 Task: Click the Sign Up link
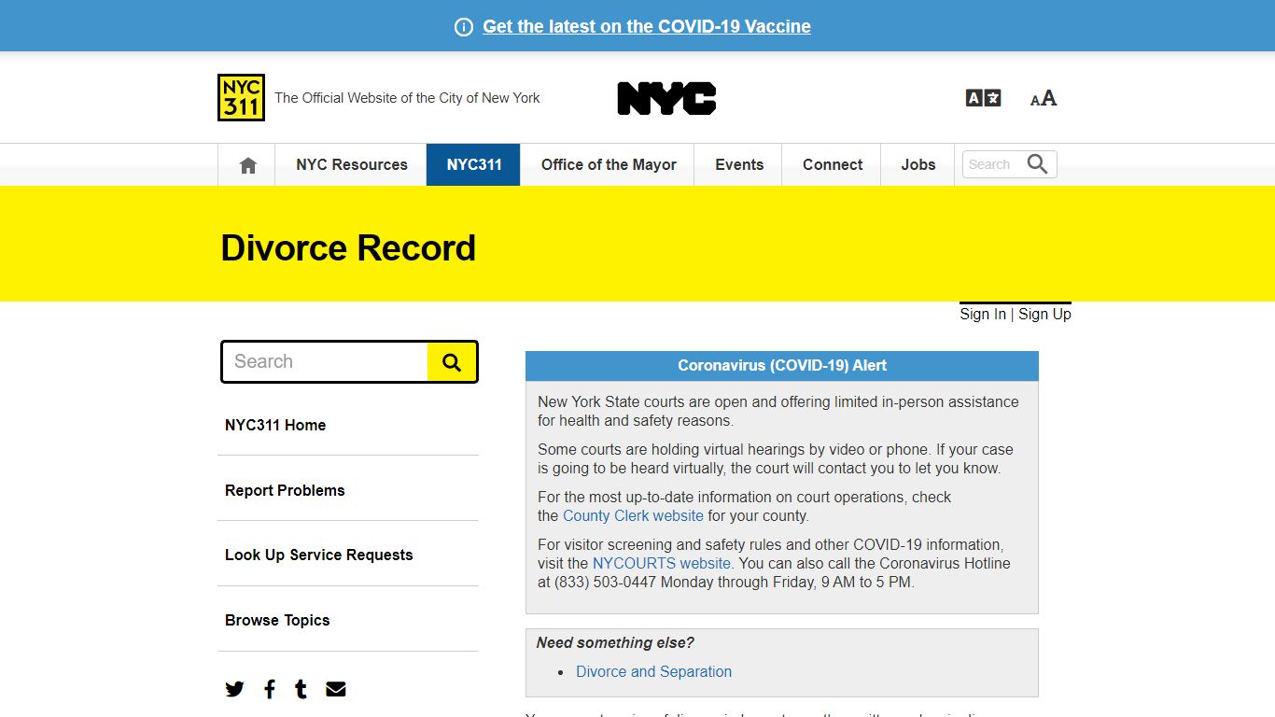(1044, 314)
